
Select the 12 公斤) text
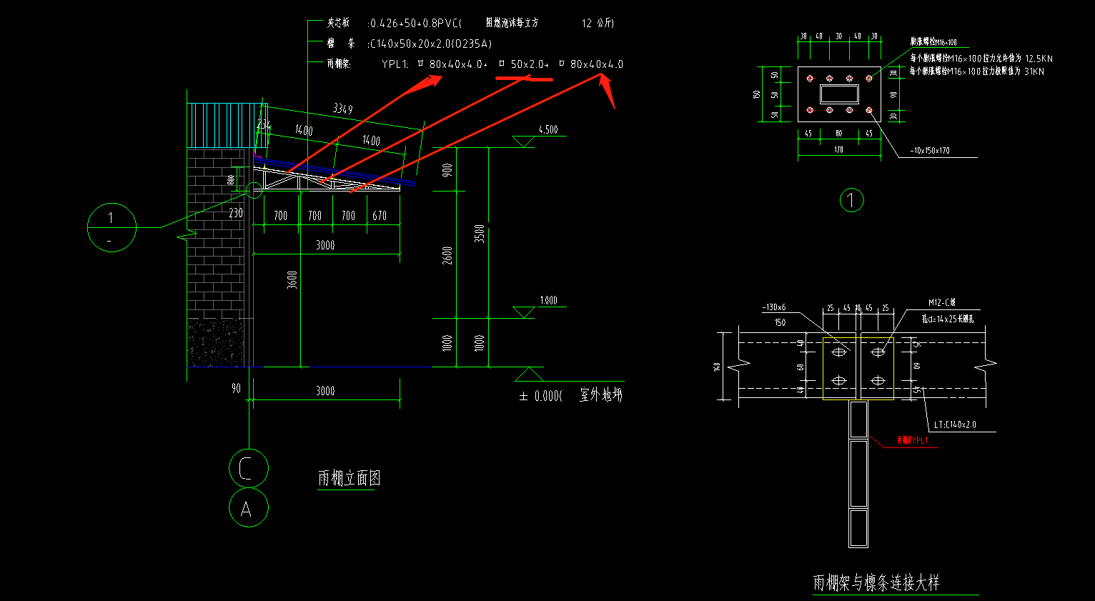(598, 23)
